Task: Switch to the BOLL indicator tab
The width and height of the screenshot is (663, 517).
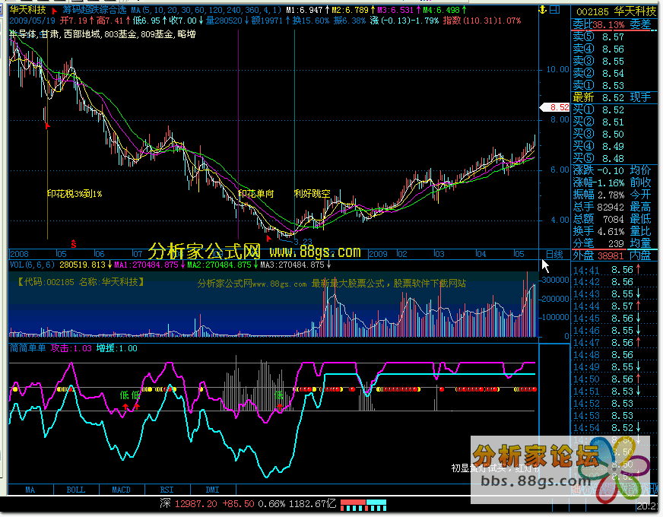Action: click(76, 490)
